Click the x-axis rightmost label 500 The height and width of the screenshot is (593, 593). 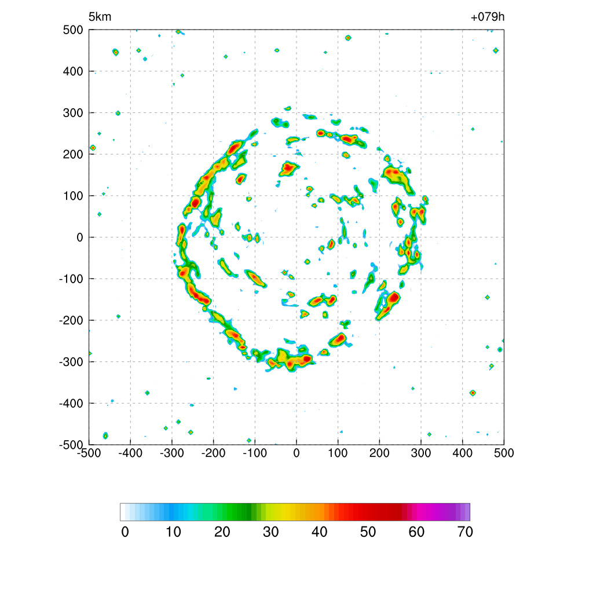point(504,453)
